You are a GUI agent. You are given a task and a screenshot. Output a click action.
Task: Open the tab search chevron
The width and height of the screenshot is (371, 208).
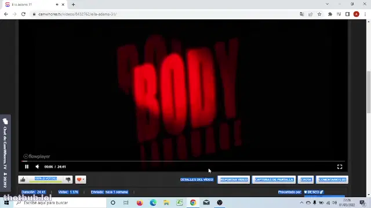click(327, 4)
